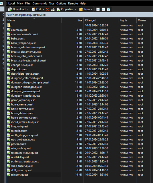
Task: Open the Properties dropdown arrow
Action: click(75, 9)
